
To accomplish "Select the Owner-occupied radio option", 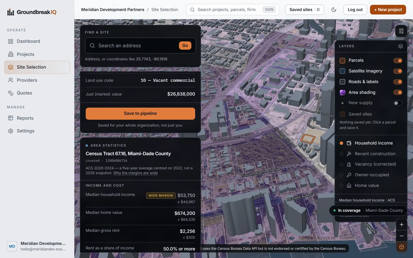I will [341, 175].
